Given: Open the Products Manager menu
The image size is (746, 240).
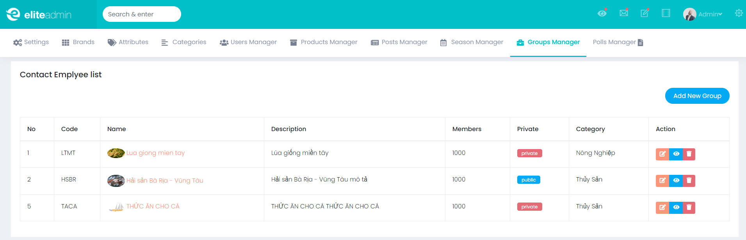Looking at the screenshot, I should (x=324, y=42).
